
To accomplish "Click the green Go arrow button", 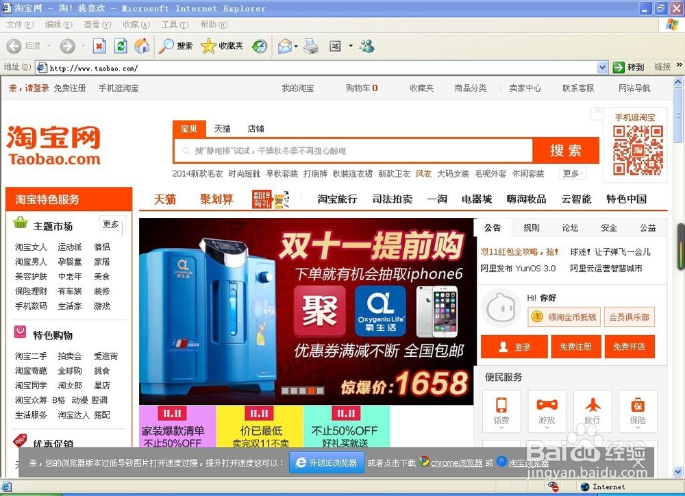I will 619,67.
